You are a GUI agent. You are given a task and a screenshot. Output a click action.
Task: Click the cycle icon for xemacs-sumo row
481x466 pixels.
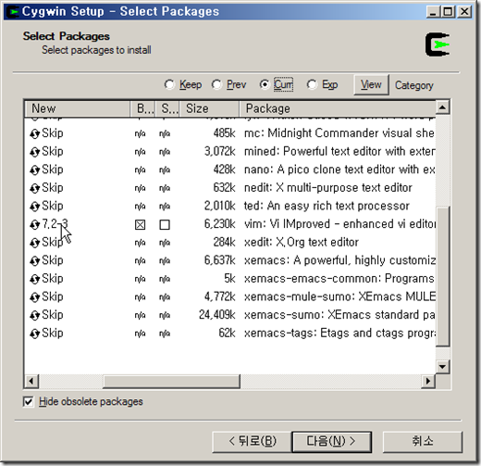[35, 315]
